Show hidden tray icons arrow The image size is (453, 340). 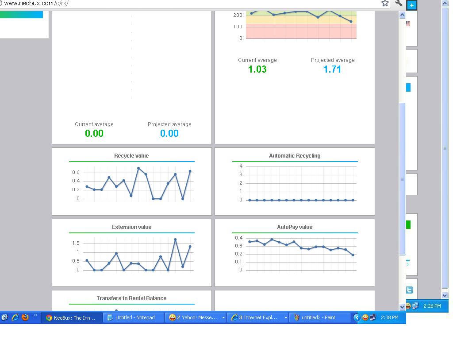tap(357, 318)
